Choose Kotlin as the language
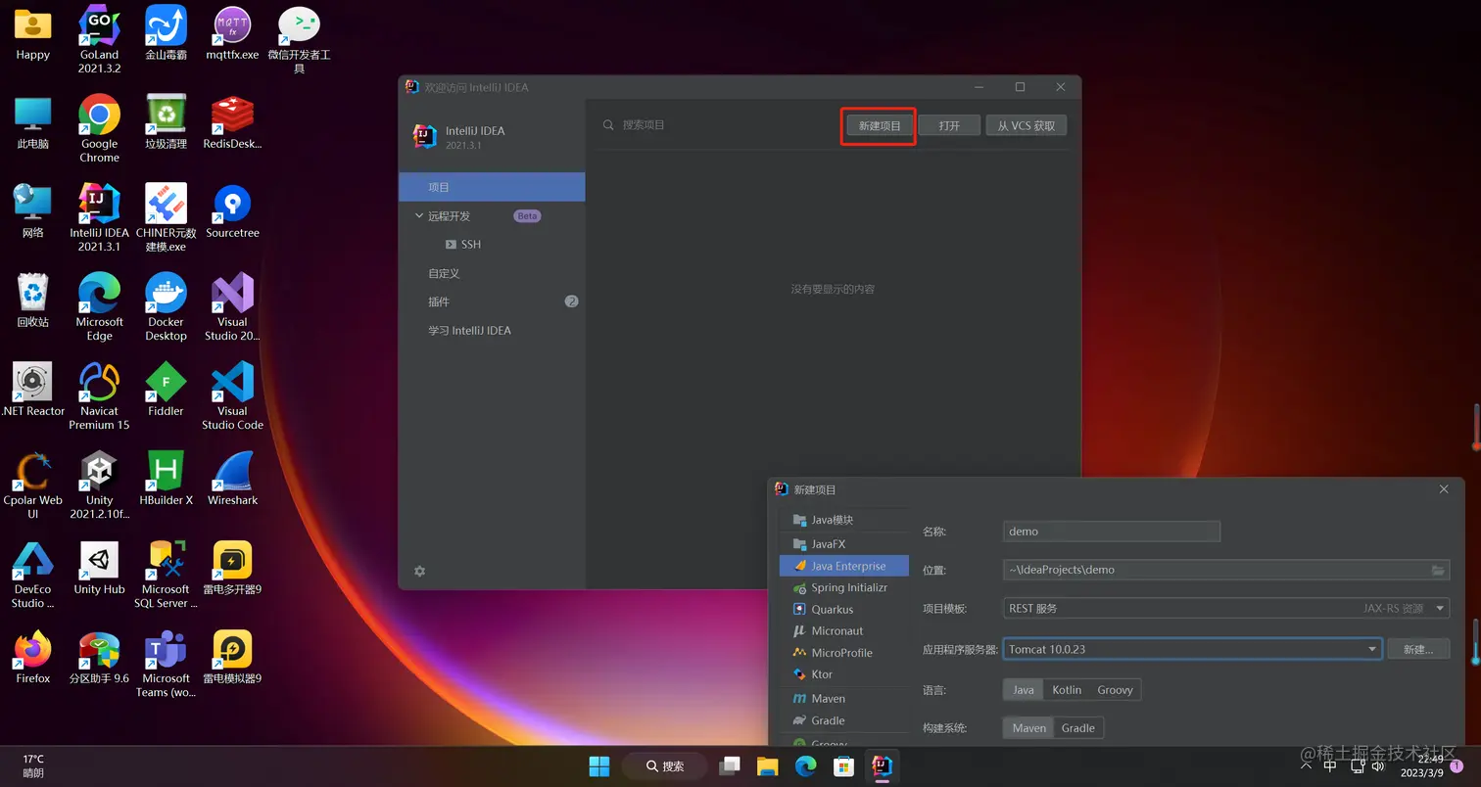 pos(1067,690)
